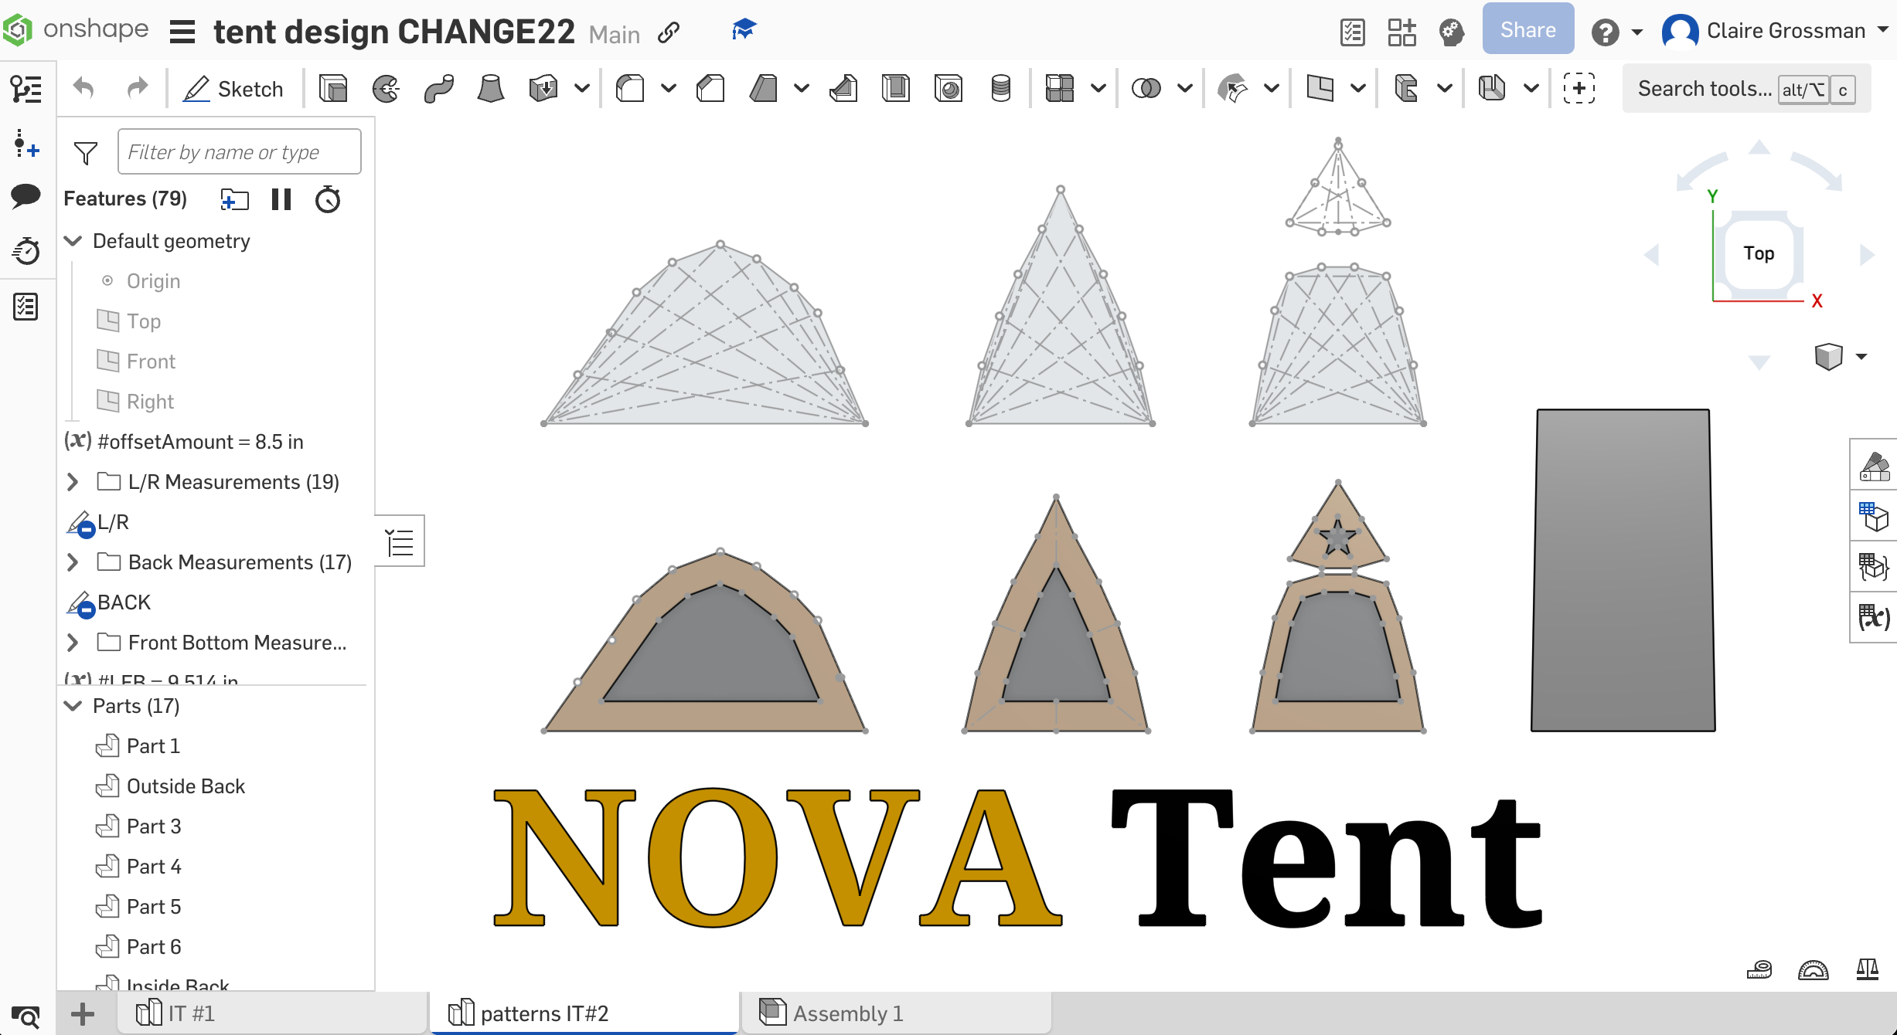Open the onshape hamburger menu

pyautogui.click(x=182, y=32)
